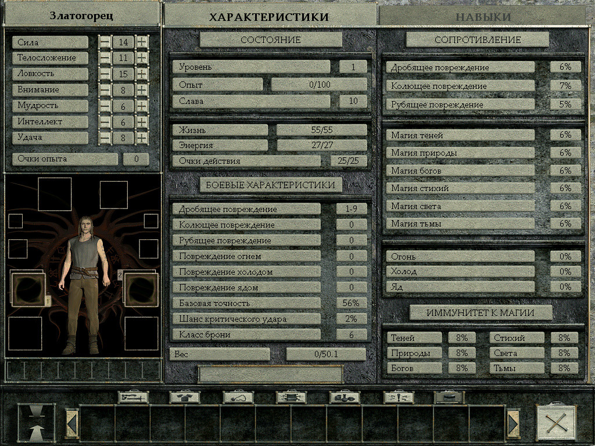This screenshot has width=595, height=446.
Task: Select the scrolls inventory filter icon
Action: click(291, 397)
